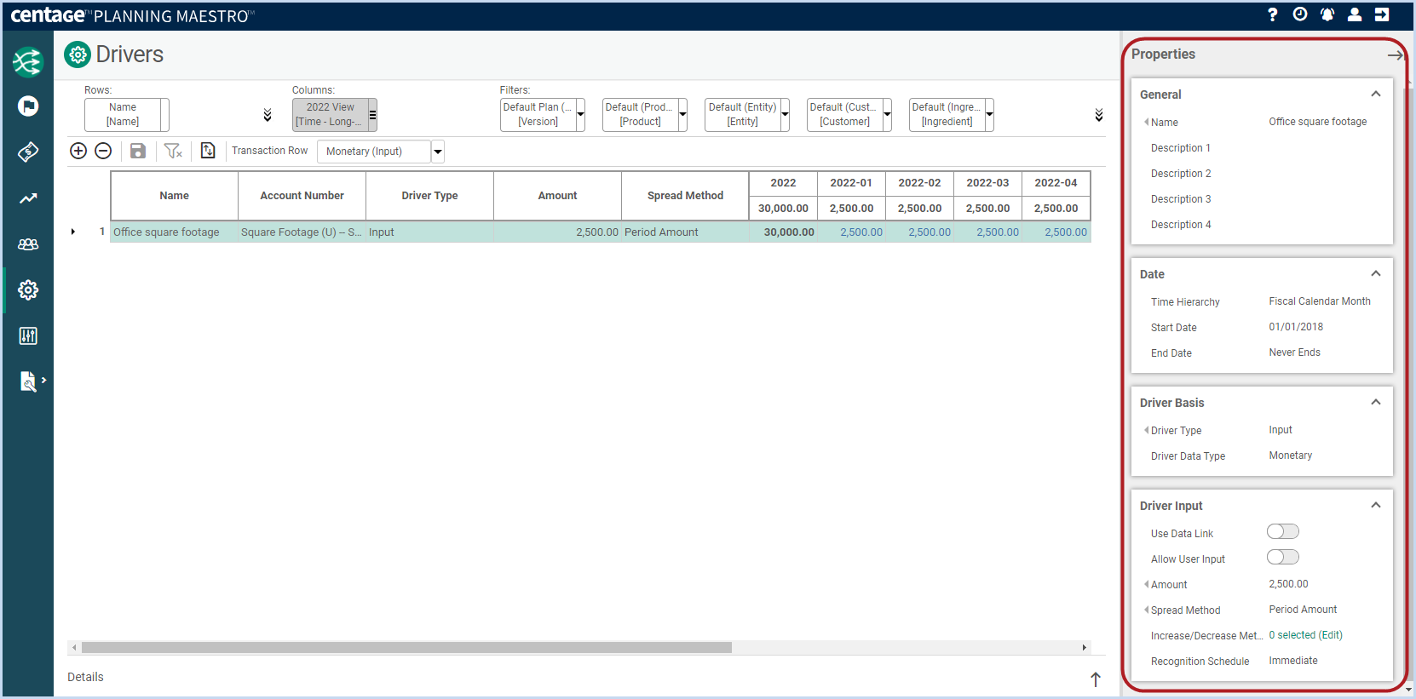Expand the Filters double chevron
The image size is (1416, 699).
pos(1099,115)
